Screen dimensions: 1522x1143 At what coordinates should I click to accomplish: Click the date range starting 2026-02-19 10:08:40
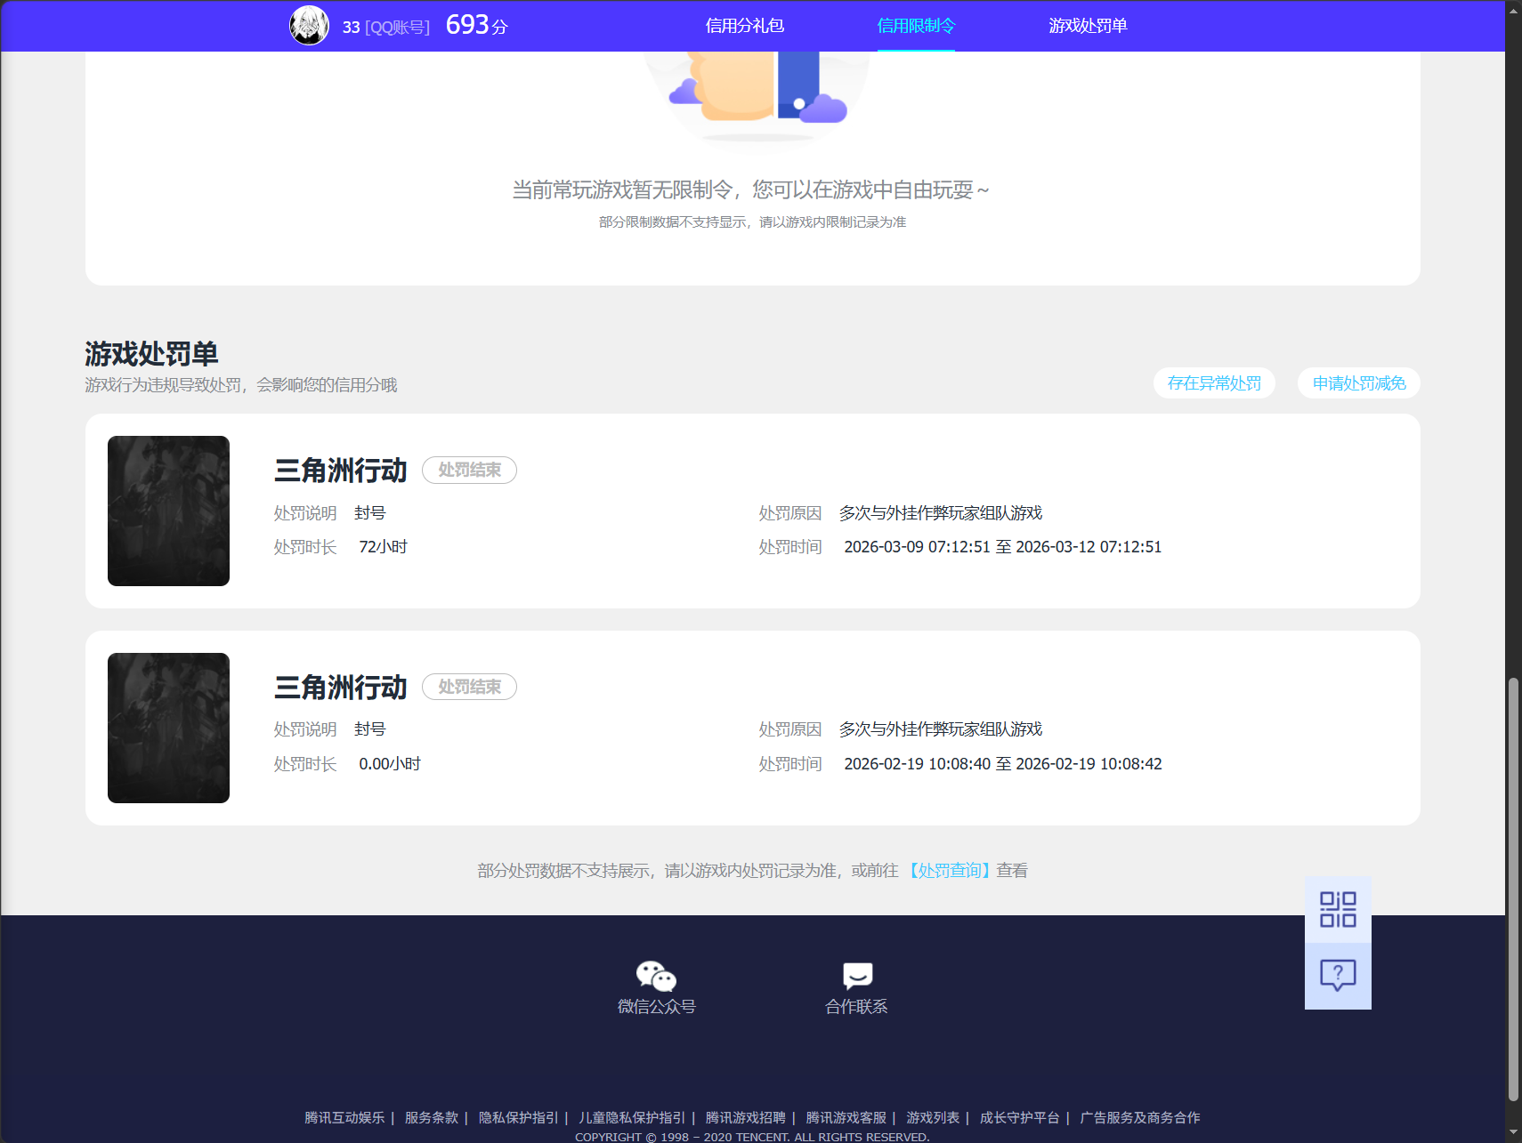1002,764
